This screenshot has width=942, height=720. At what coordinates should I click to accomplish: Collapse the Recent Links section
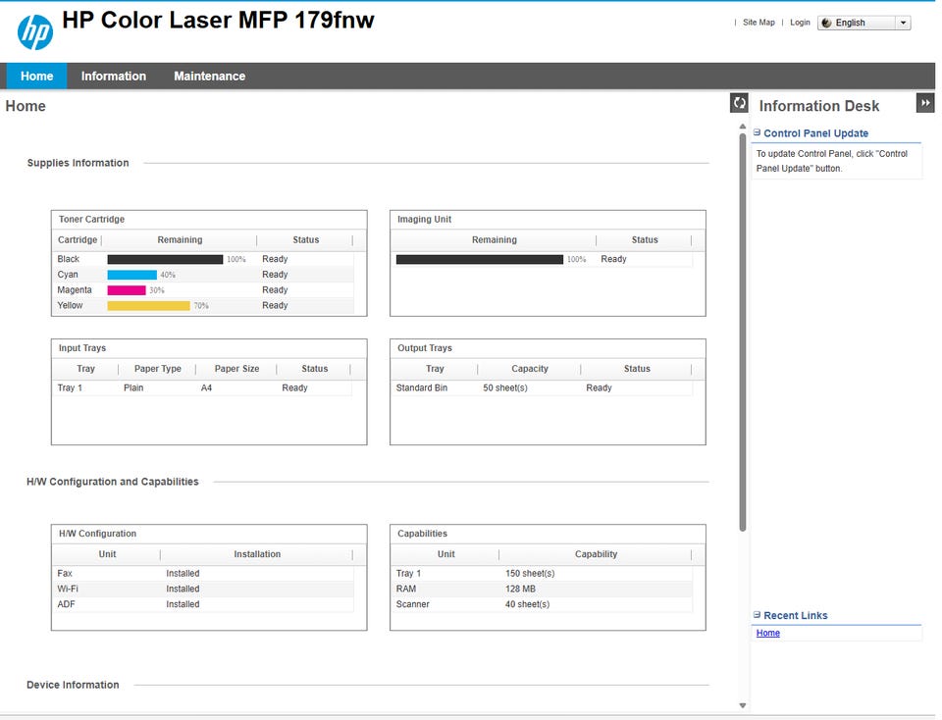[757, 615]
